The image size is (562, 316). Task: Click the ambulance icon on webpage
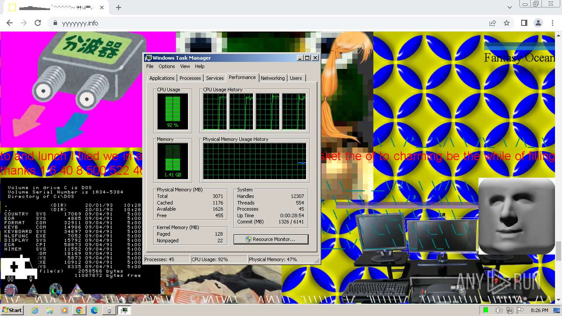pyautogui.click(x=19, y=269)
